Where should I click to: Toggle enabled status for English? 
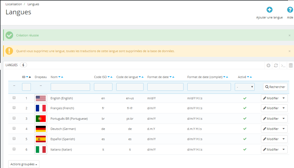(245, 98)
